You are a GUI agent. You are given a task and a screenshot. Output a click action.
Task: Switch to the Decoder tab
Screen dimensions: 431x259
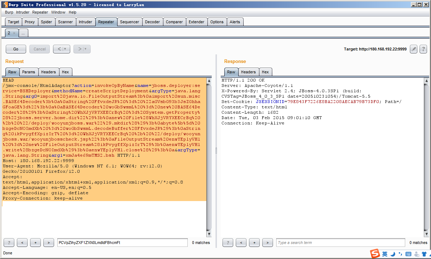153,22
